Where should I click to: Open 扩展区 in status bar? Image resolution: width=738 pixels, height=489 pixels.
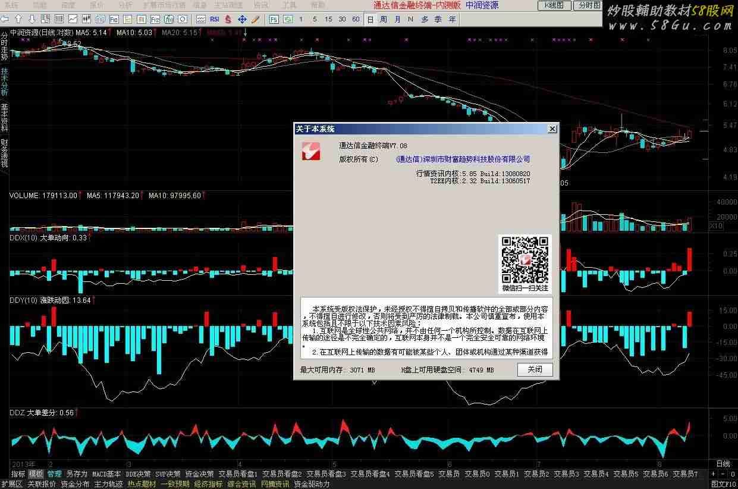pyautogui.click(x=11, y=484)
